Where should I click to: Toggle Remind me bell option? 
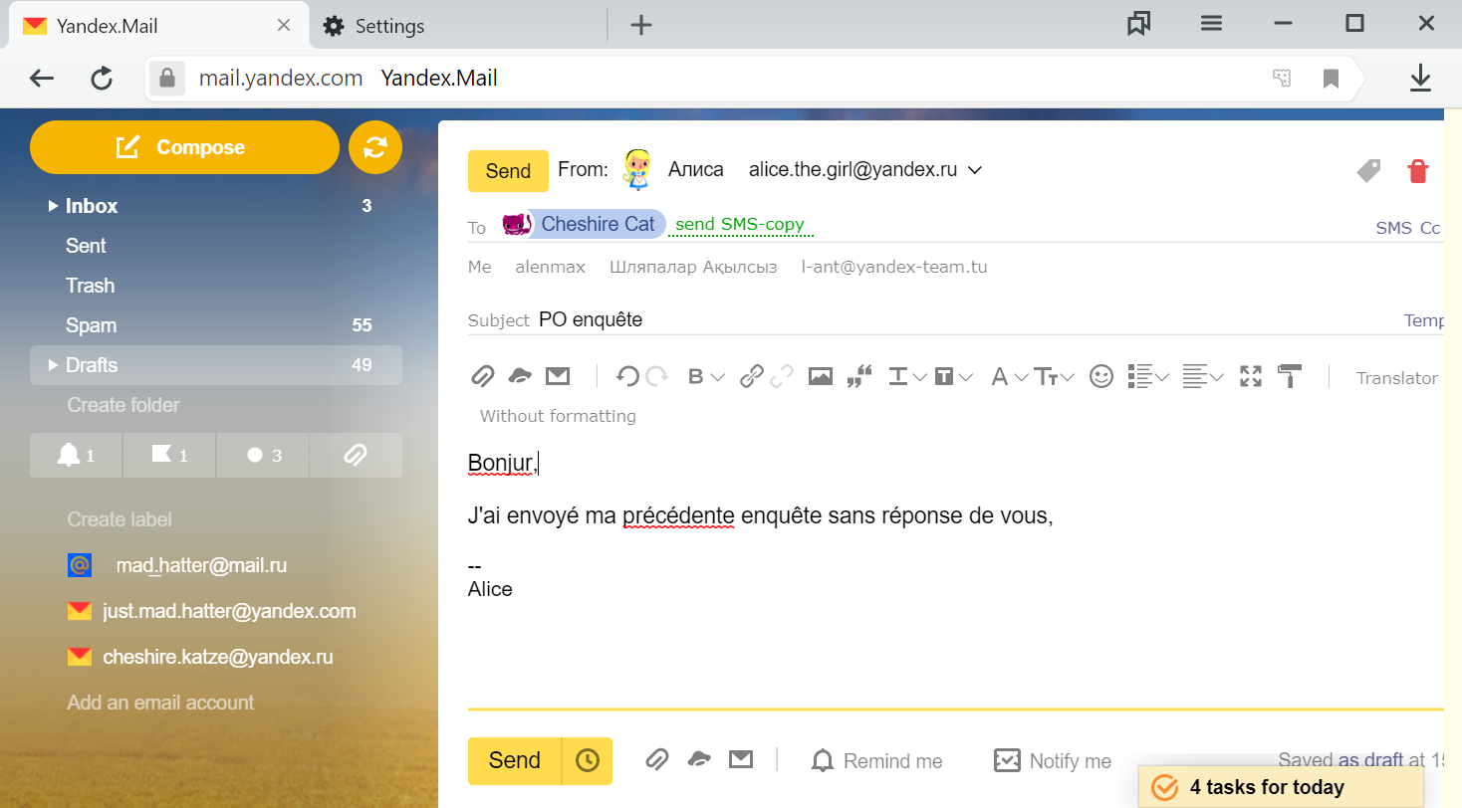click(876, 761)
